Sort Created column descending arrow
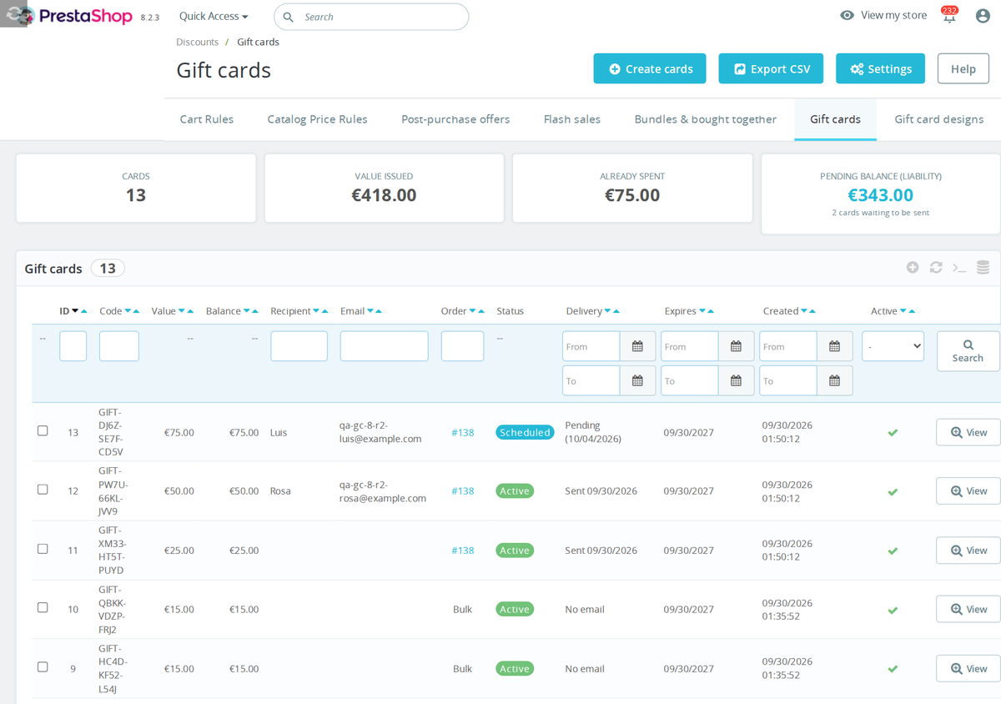The height and width of the screenshot is (704, 1001). pos(804,311)
